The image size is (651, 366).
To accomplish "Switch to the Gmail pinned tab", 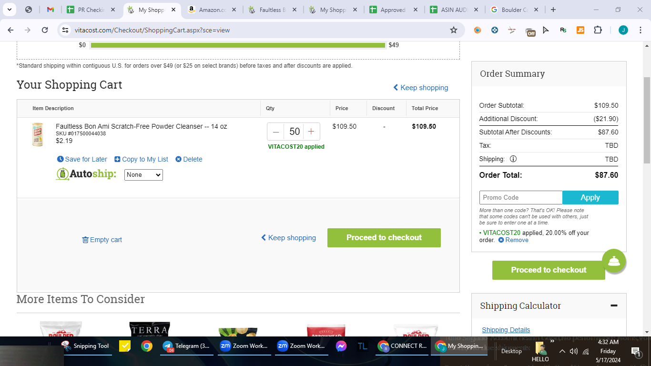I will point(51,10).
